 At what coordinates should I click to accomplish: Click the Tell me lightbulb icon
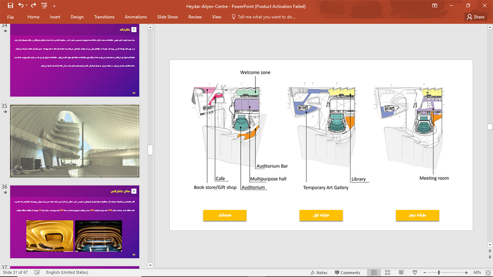pyautogui.click(x=233, y=17)
